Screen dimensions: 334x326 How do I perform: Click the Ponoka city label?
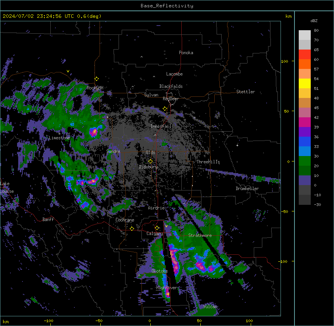(186, 53)
